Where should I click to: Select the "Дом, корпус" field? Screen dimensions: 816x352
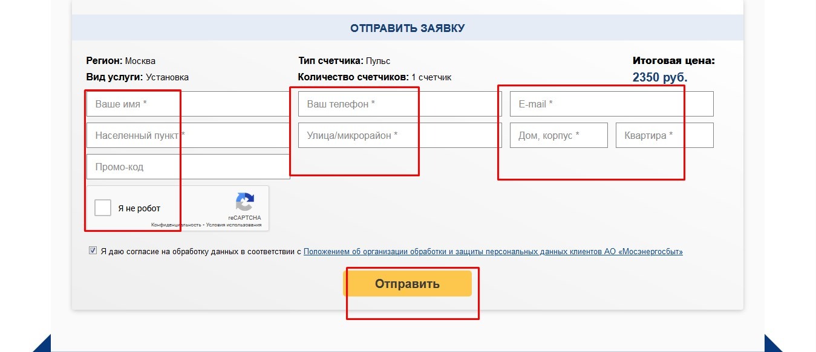pyautogui.click(x=559, y=135)
